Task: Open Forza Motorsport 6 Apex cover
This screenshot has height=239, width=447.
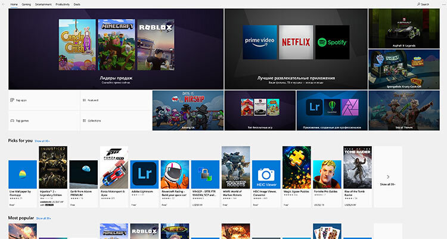Action: (114, 167)
